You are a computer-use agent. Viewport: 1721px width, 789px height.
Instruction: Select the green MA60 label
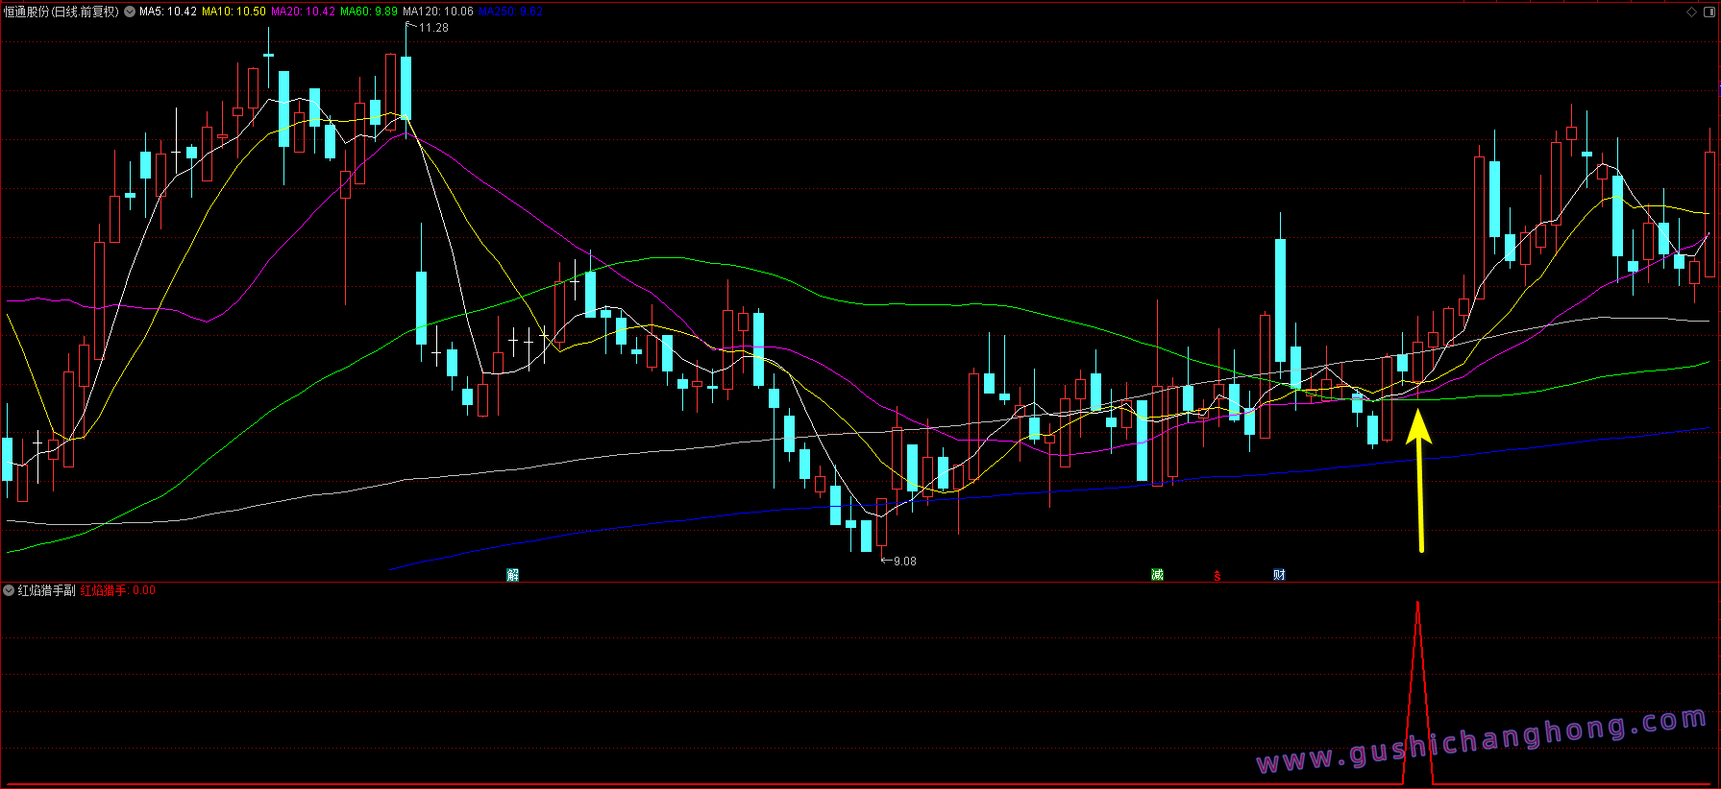coord(369,12)
